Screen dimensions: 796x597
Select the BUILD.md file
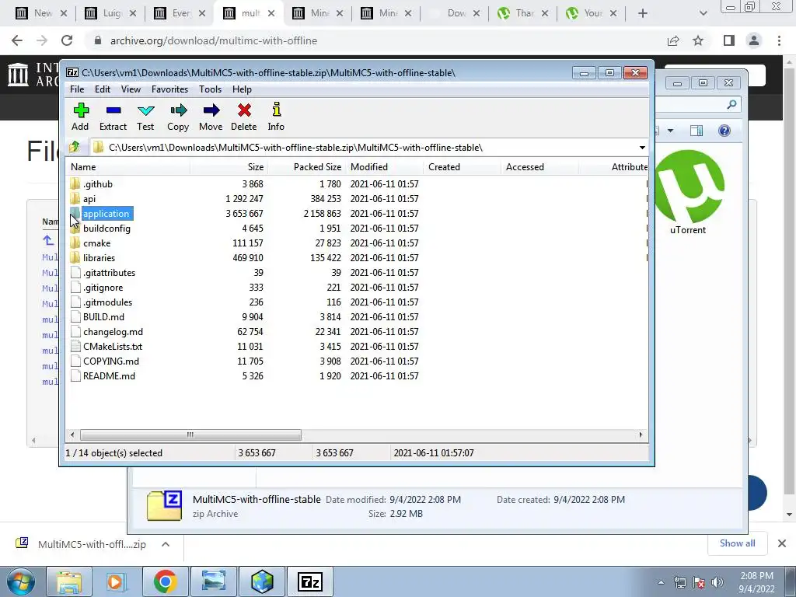pyautogui.click(x=103, y=317)
